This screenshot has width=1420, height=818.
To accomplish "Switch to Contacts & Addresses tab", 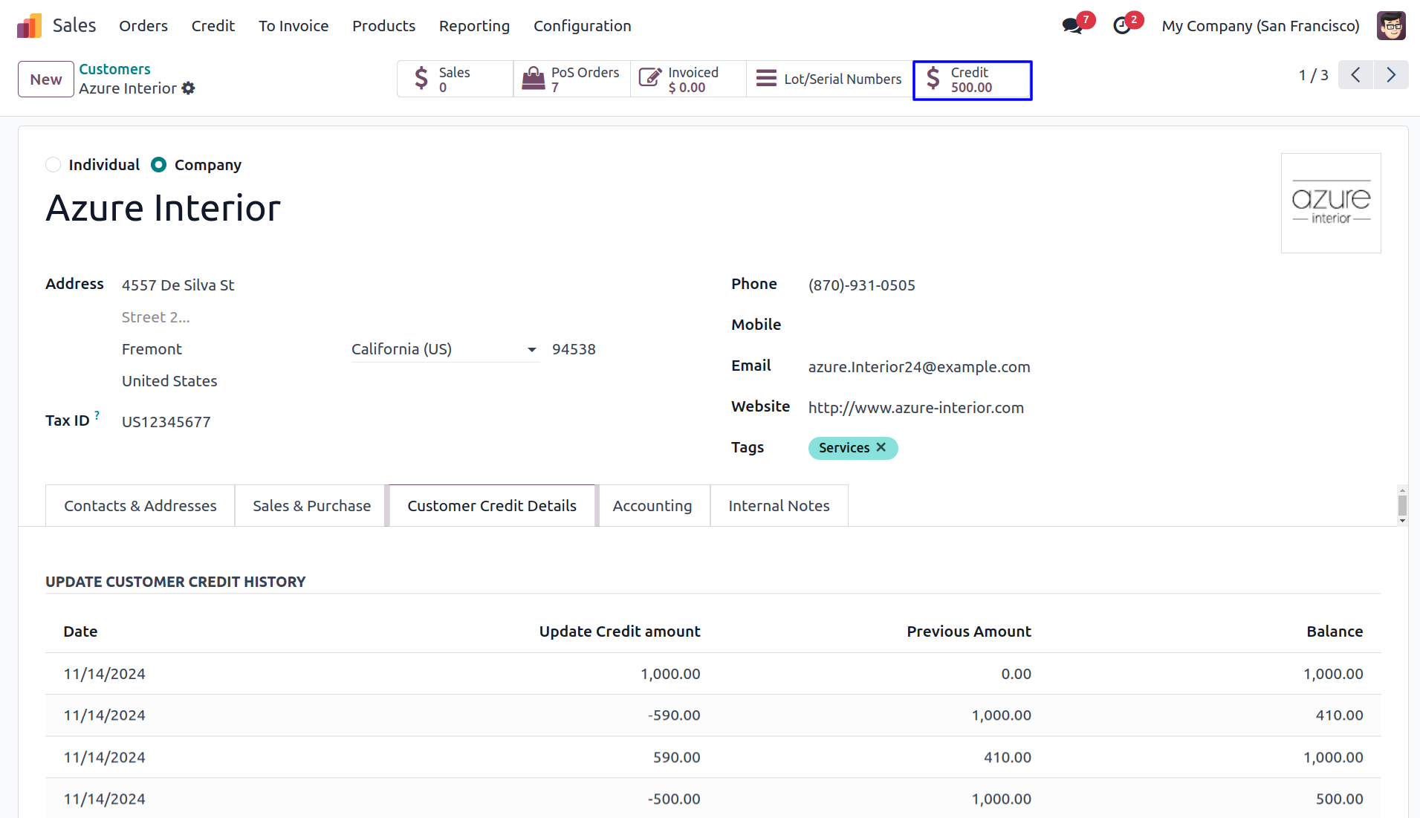I will tap(140, 506).
